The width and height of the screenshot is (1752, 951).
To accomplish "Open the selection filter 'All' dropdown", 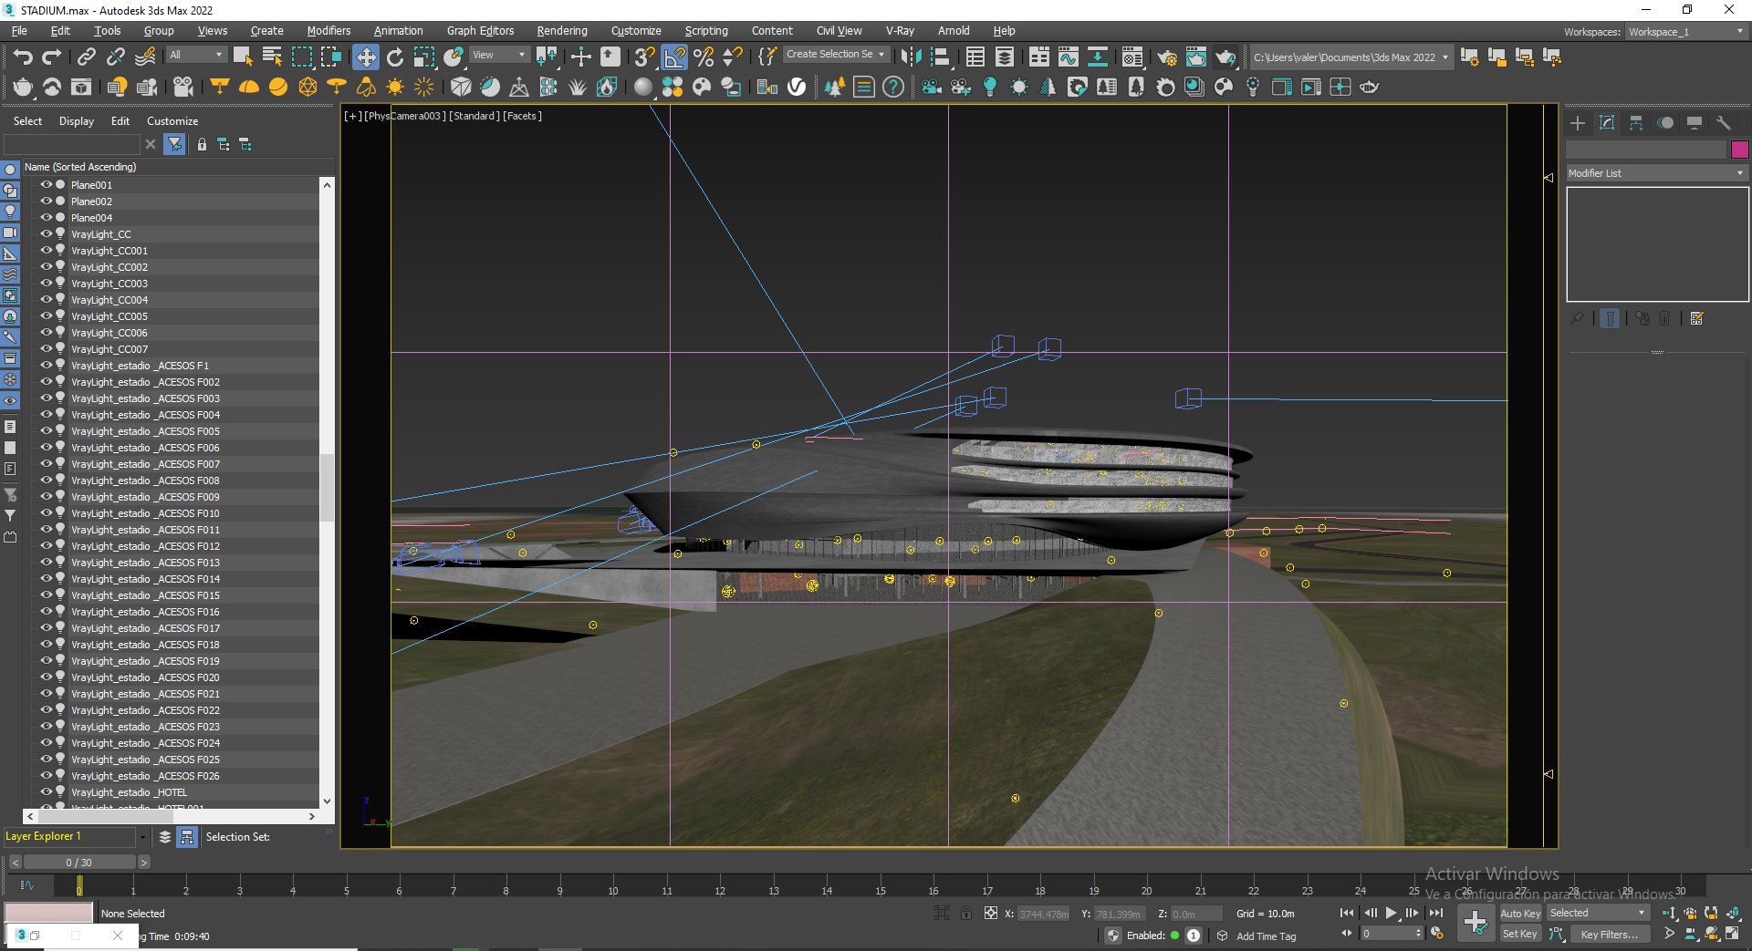I will click(196, 55).
